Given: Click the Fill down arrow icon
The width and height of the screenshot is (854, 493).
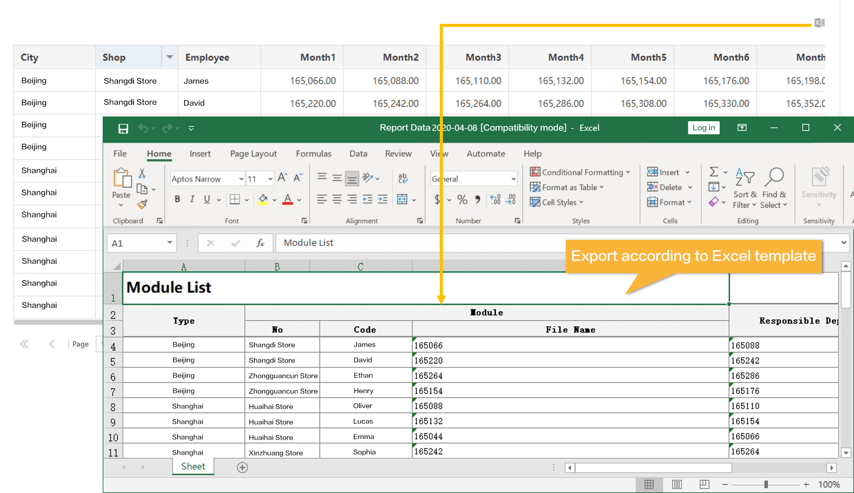Looking at the screenshot, I should 714,187.
